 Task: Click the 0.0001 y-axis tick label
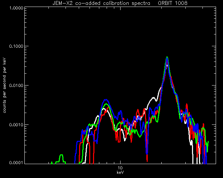click(x=16, y=162)
